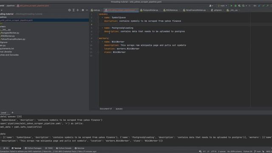Hide the Project tool window
272x153 pixels.
pos(87,10)
